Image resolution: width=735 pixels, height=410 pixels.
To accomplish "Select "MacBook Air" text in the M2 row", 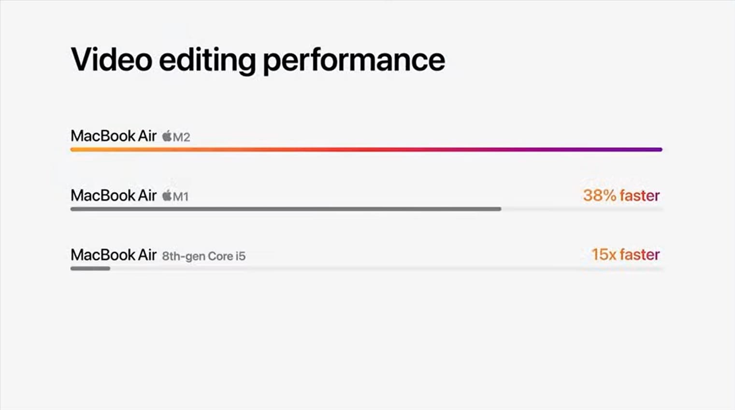I will [x=114, y=136].
